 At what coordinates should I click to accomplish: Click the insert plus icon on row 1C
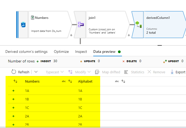click(x=13, y=108)
